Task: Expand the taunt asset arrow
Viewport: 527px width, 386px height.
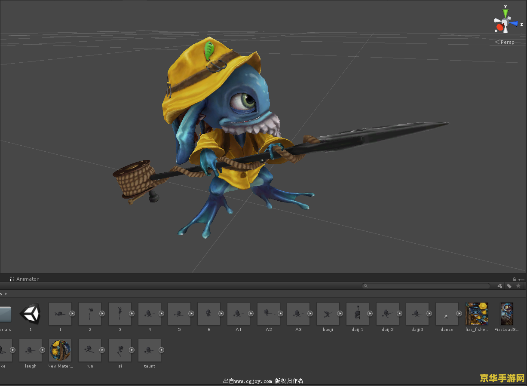Action: coord(162,350)
